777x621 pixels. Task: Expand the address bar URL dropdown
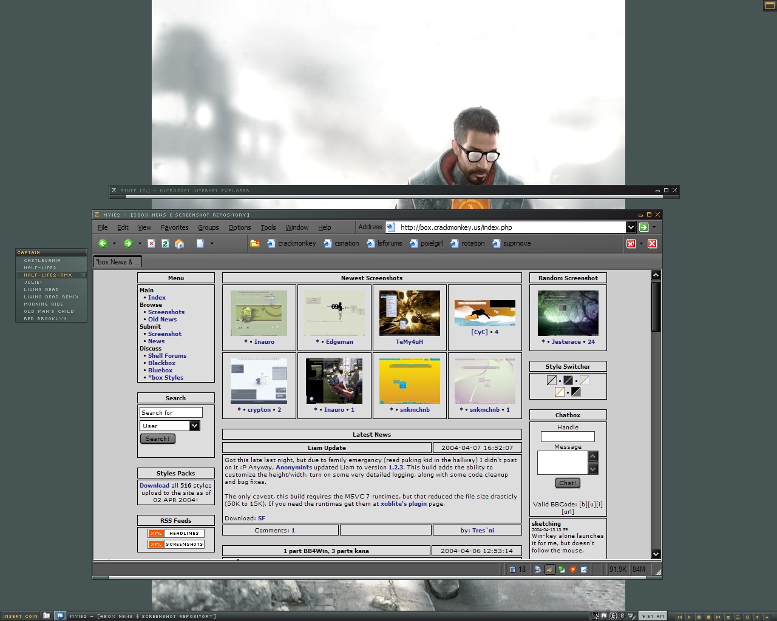pyautogui.click(x=631, y=227)
